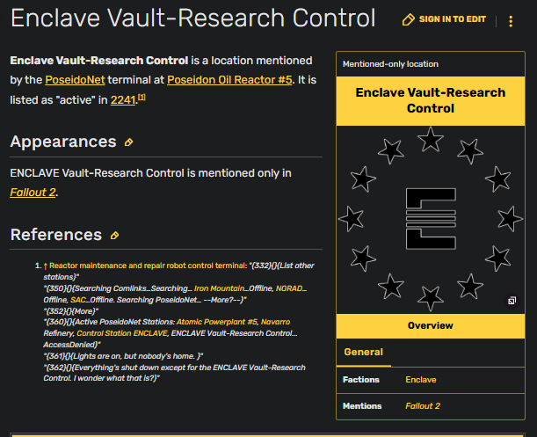Select the General tab in the infobox

(x=363, y=353)
